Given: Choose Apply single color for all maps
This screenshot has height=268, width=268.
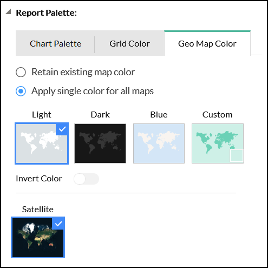Looking at the screenshot, I should [21, 91].
